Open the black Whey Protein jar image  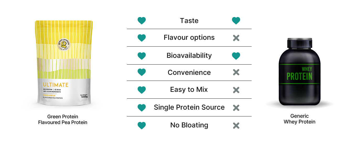(299, 72)
